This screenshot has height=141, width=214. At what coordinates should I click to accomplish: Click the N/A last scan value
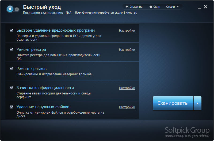[68, 13]
